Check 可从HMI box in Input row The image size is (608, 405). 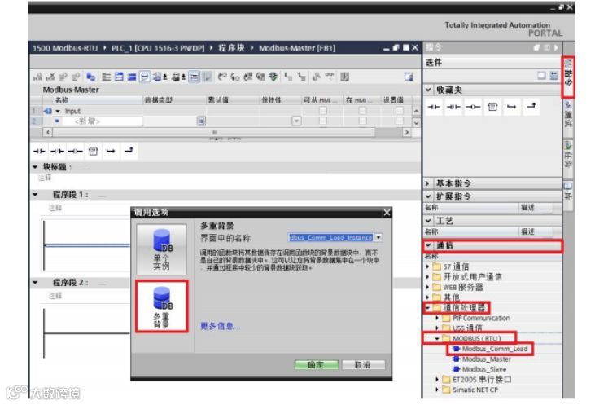click(x=322, y=111)
